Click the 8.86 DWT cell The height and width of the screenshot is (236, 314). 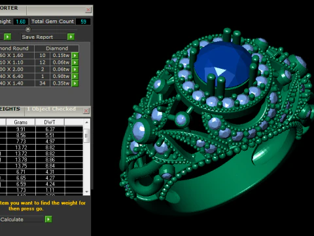pos(50,160)
